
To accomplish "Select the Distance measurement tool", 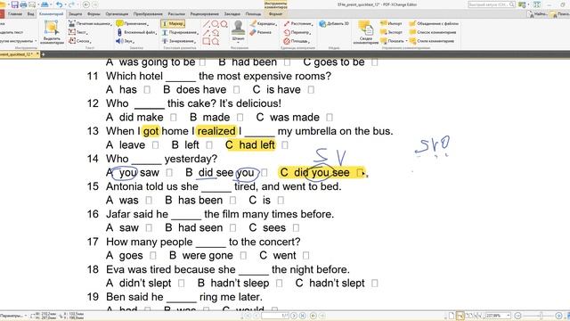I will click(297, 24).
